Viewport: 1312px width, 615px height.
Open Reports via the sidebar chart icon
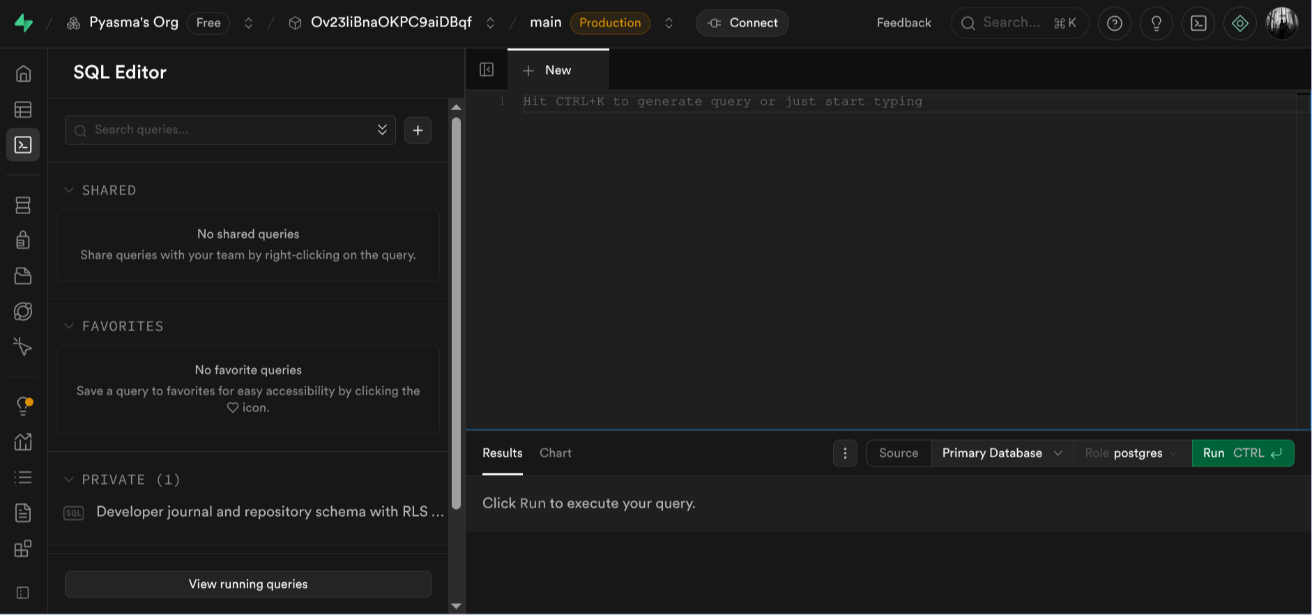pyautogui.click(x=23, y=441)
